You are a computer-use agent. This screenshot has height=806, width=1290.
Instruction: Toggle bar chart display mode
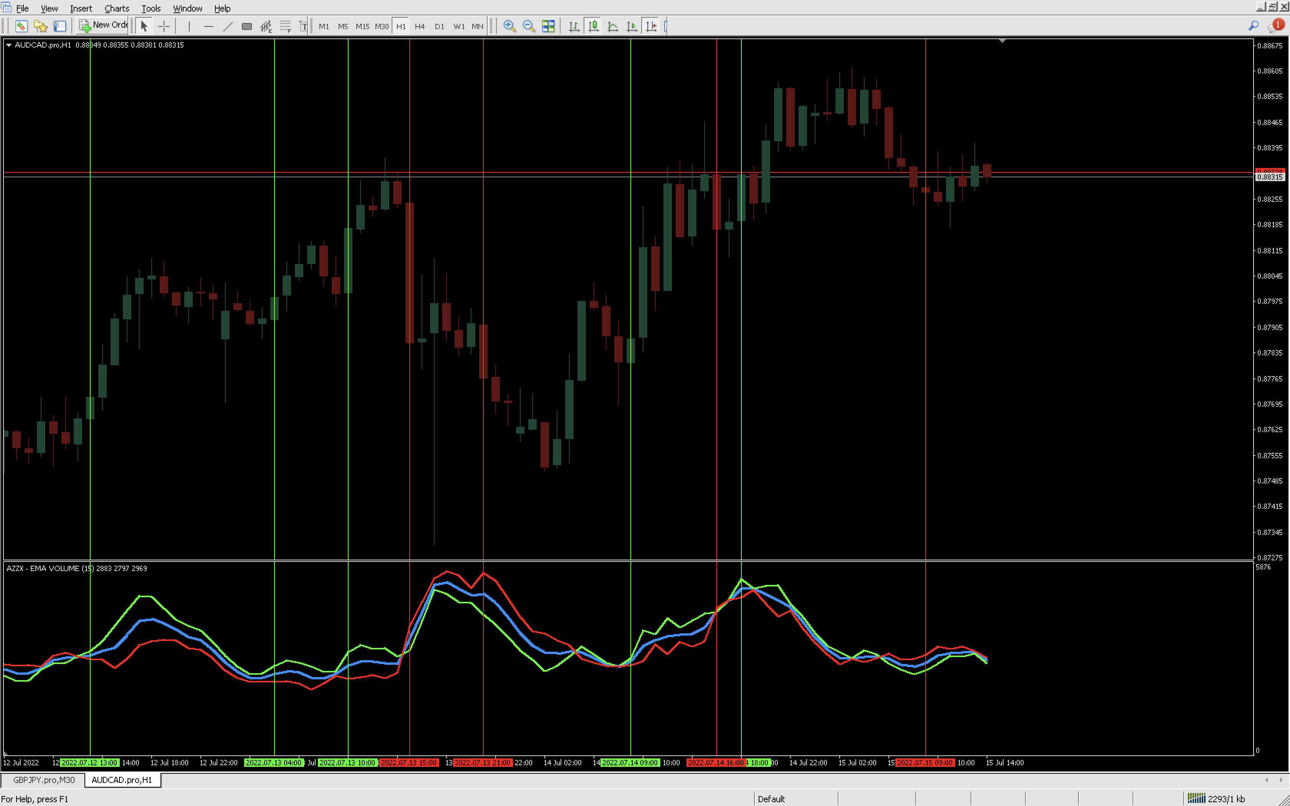click(574, 26)
